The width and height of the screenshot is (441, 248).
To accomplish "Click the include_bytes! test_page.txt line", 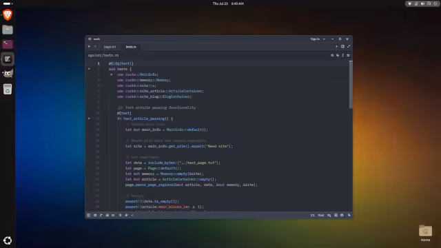I will (x=173, y=163).
